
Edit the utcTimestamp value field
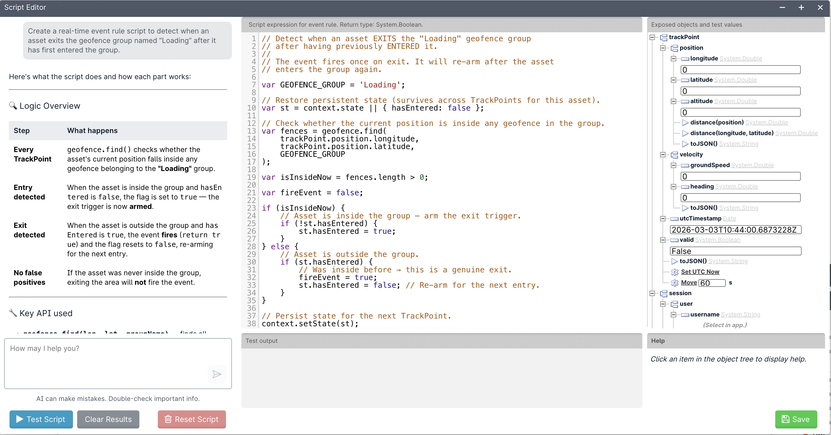click(x=736, y=229)
